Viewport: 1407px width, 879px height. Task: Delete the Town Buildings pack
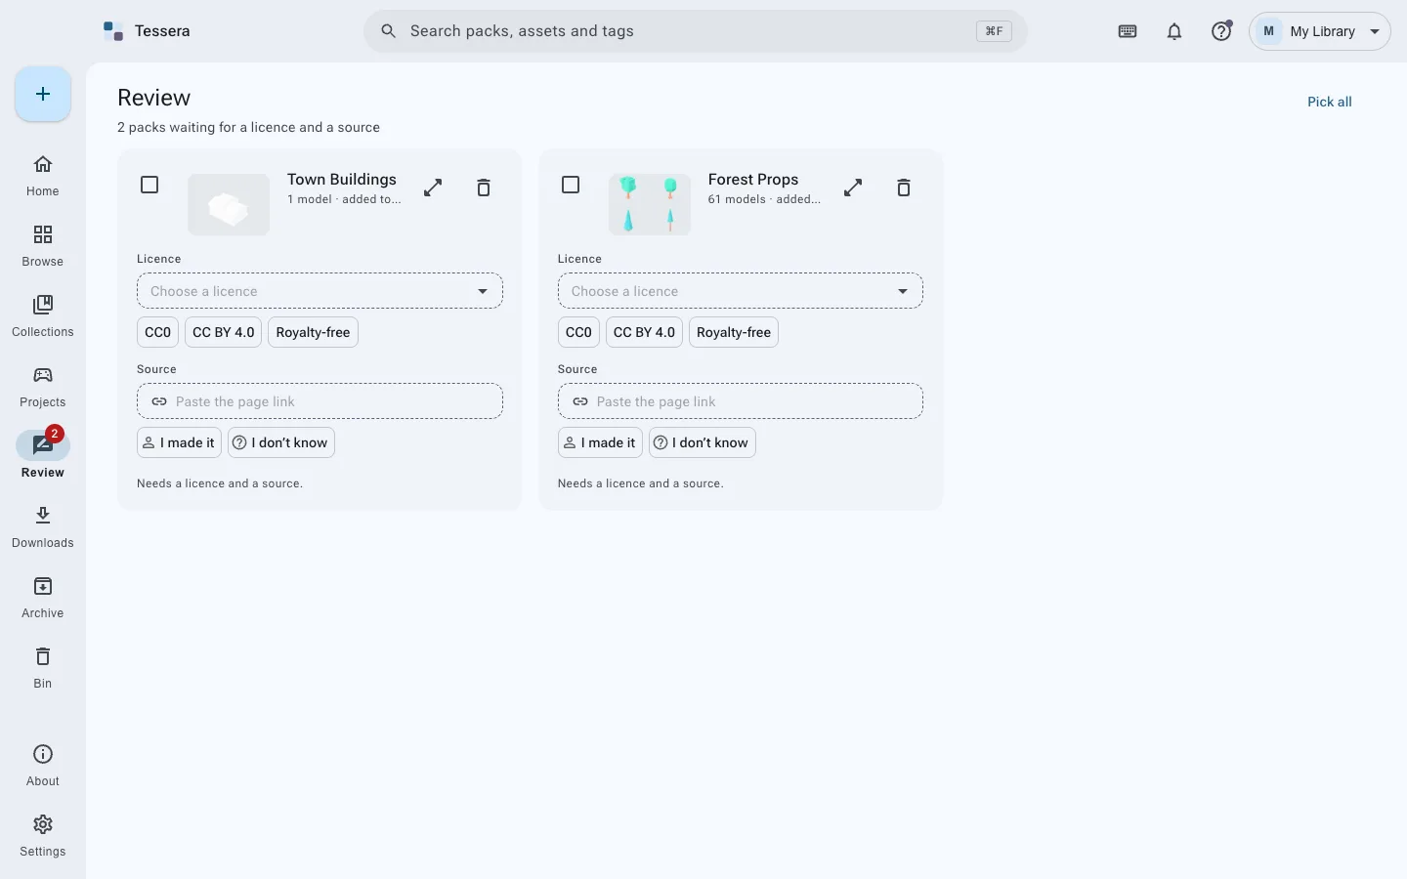pos(484,188)
